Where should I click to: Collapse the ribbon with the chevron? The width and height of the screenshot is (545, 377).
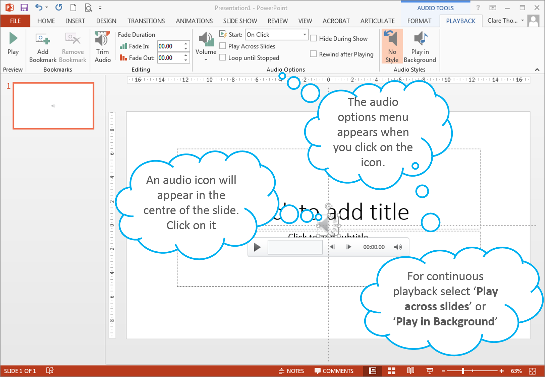537,70
